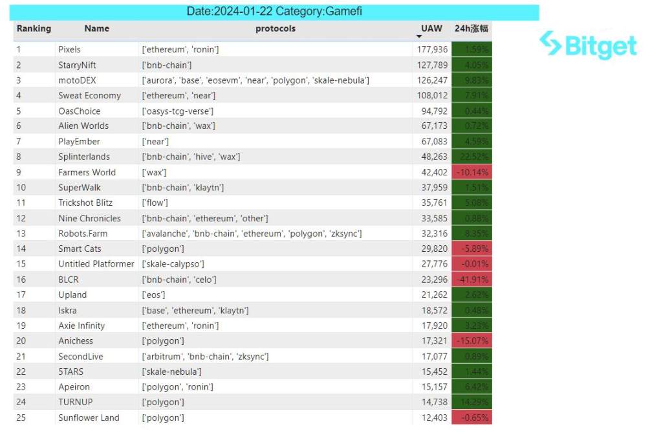This screenshot has height=433, width=661.
Task: Select the Sunflower Land name cell
Action: click(89, 417)
